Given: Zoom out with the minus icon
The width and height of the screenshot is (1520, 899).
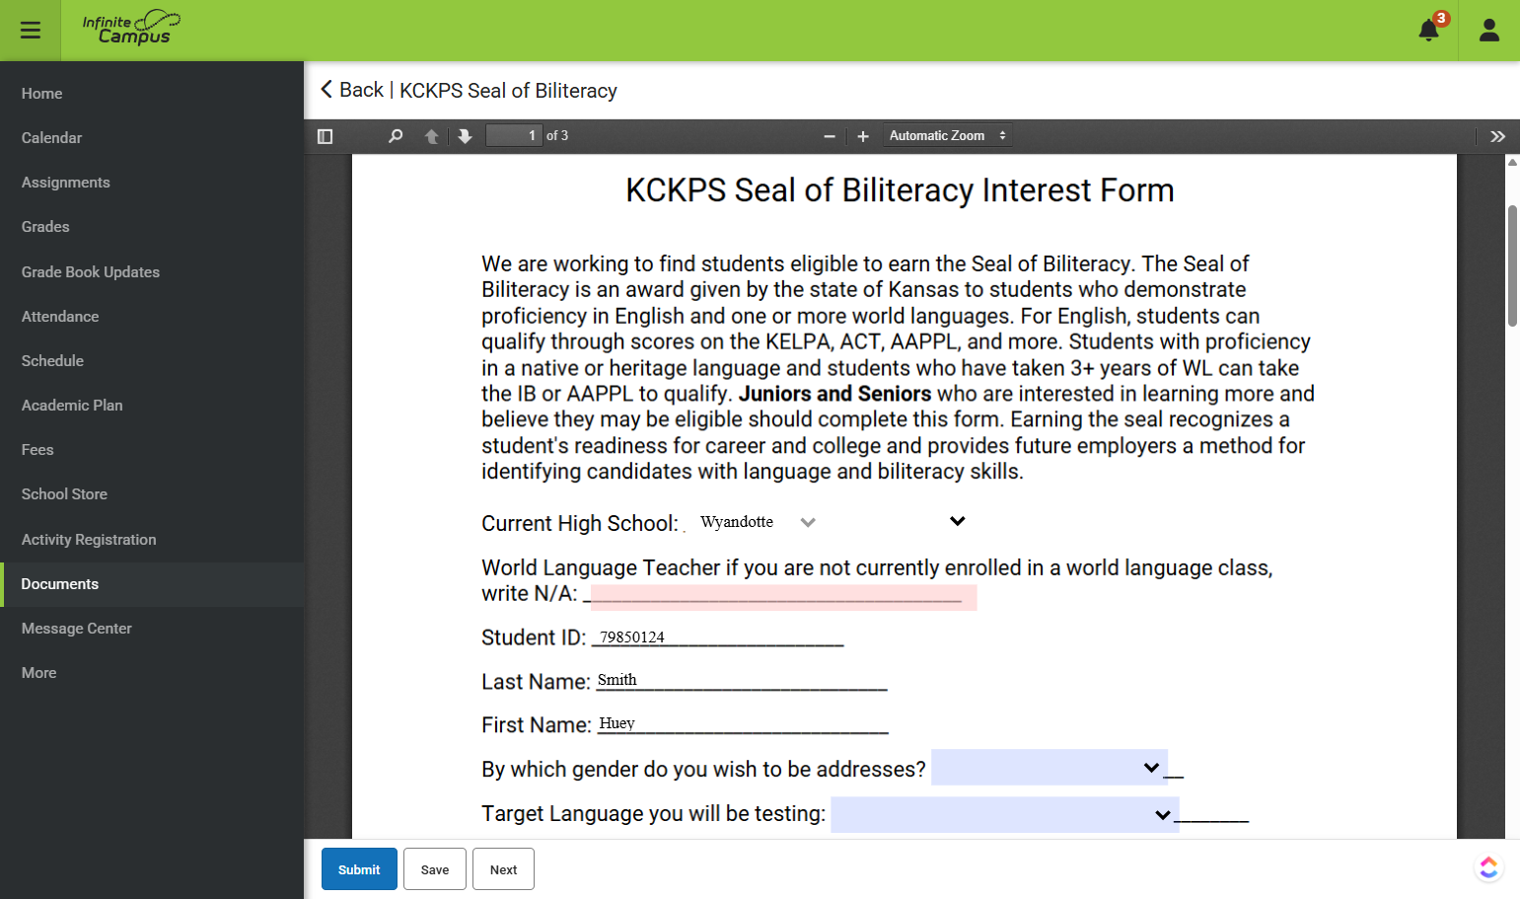Looking at the screenshot, I should 830,136.
